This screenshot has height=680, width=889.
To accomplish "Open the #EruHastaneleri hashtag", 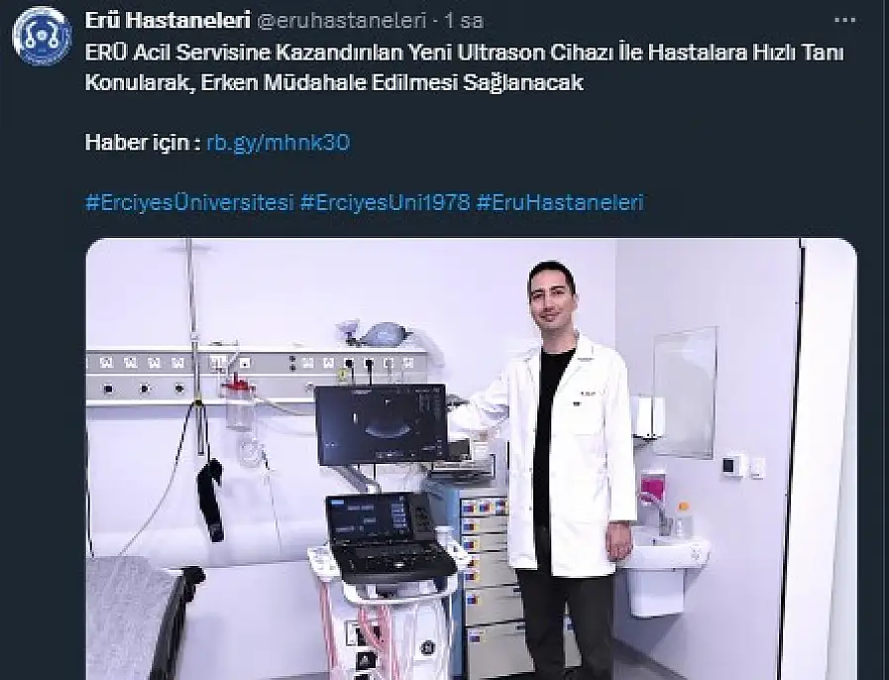I will (560, 202).
